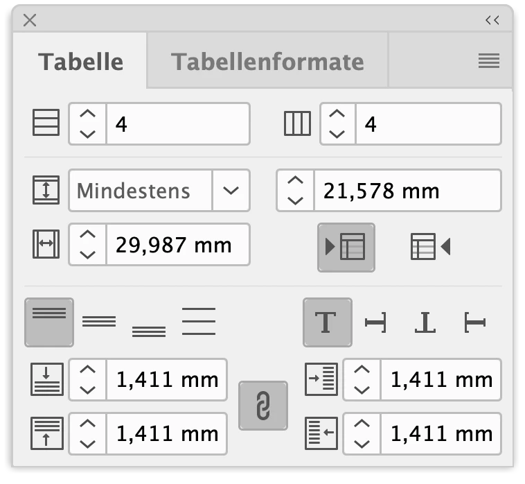The image size is (525, 484).
Task: Align cell text to top
Action: click(49, 322)
